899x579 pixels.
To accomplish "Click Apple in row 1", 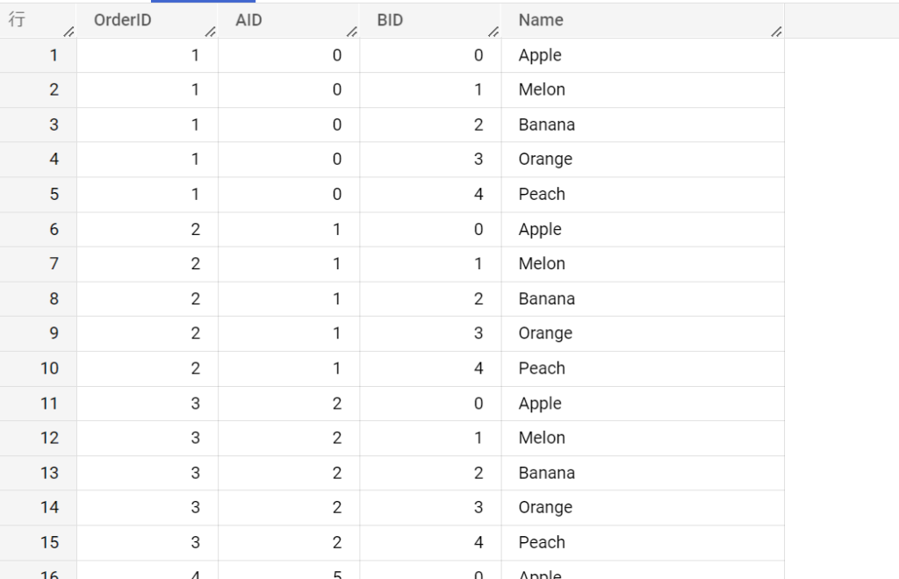I will click(x=540, y=55).
